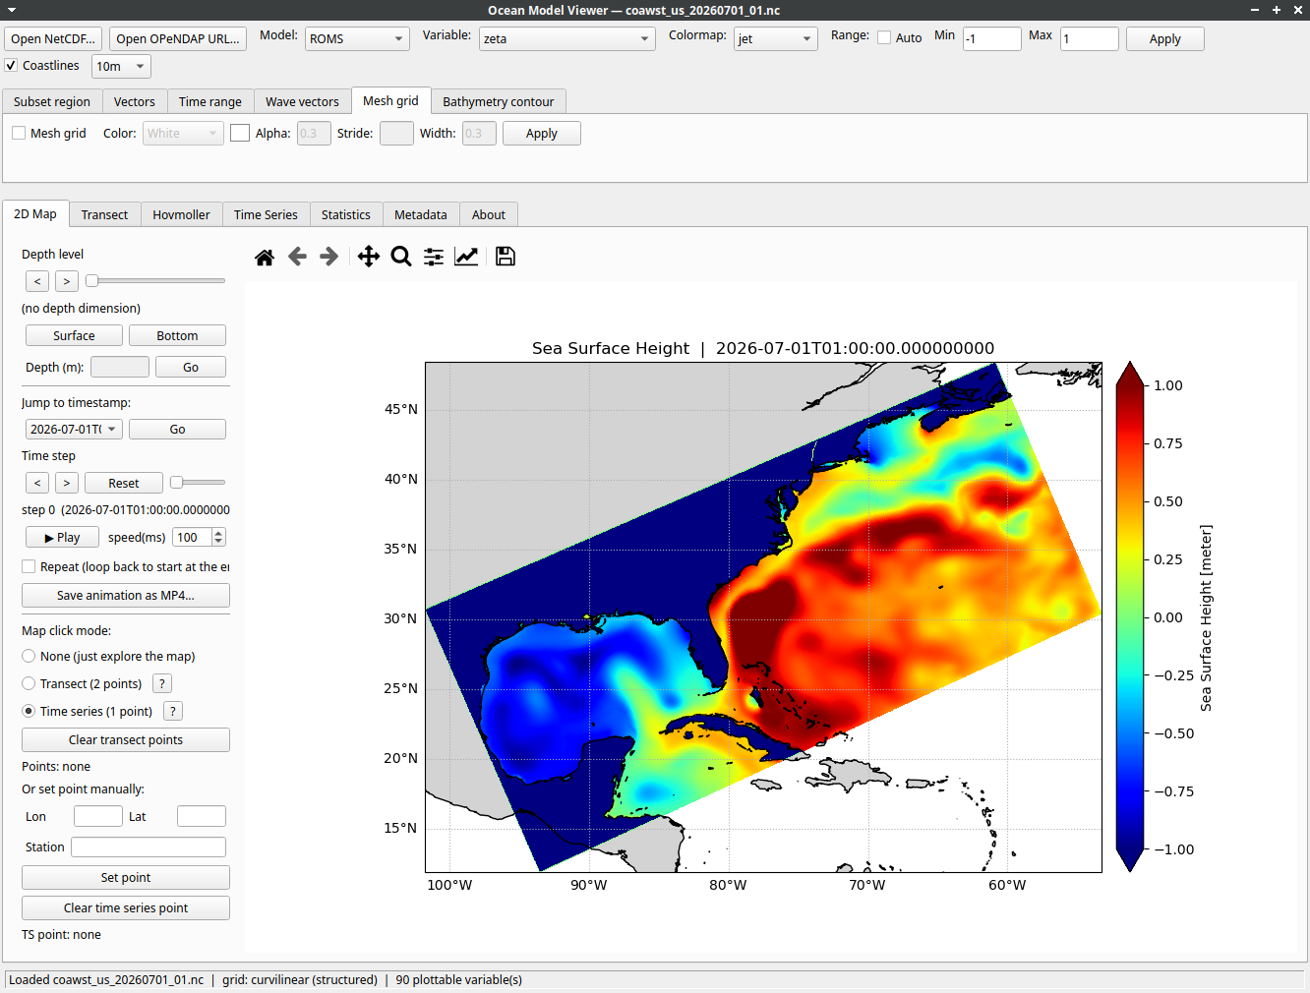Image resolution: width=1310 pixels, height=993 pixels.
Task: Open the Hovmoller tab
Action: pos(181,214)
